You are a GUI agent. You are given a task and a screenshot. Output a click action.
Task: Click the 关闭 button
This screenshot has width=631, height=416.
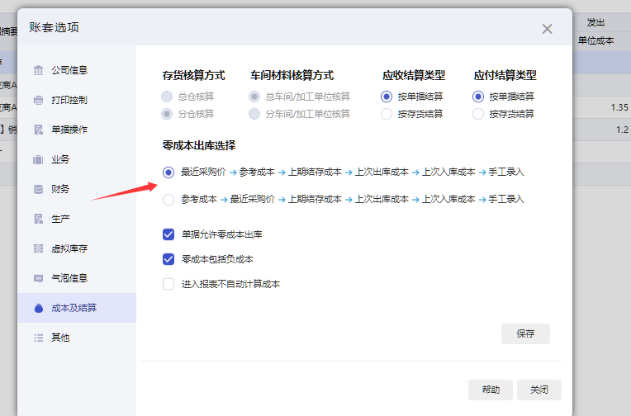[539, 390]
